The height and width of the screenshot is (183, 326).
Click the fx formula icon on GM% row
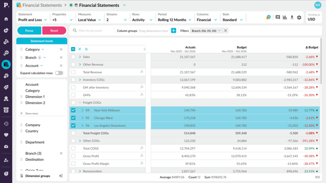tap(142, 94)
